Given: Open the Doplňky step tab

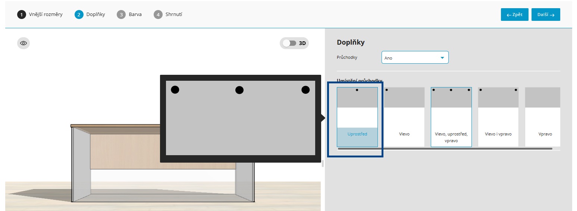Looking at the screenshot, I should 90,15.
